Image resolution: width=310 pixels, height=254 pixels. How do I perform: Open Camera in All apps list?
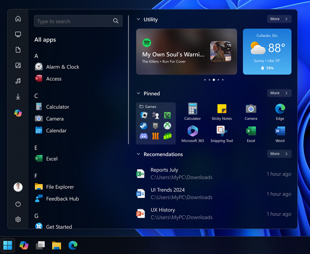click(50, 118)
